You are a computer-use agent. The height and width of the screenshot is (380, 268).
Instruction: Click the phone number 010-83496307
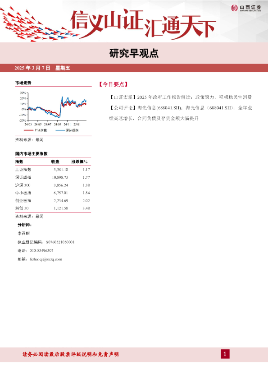coord(41,250)
